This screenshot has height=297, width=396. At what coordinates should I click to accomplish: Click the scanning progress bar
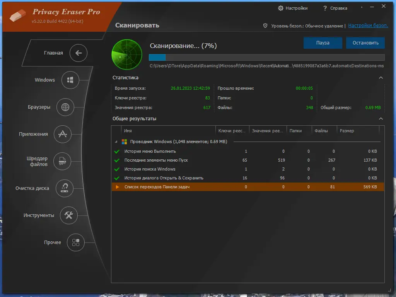click(x=267, y=57)
